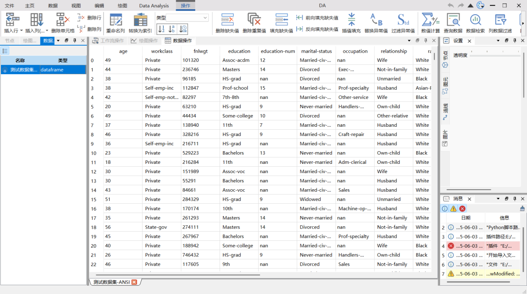Screen dimensions: 527x294
Task: Click the 过滤异常值 (filter outliers) Std icon
Action: (403, 20)
